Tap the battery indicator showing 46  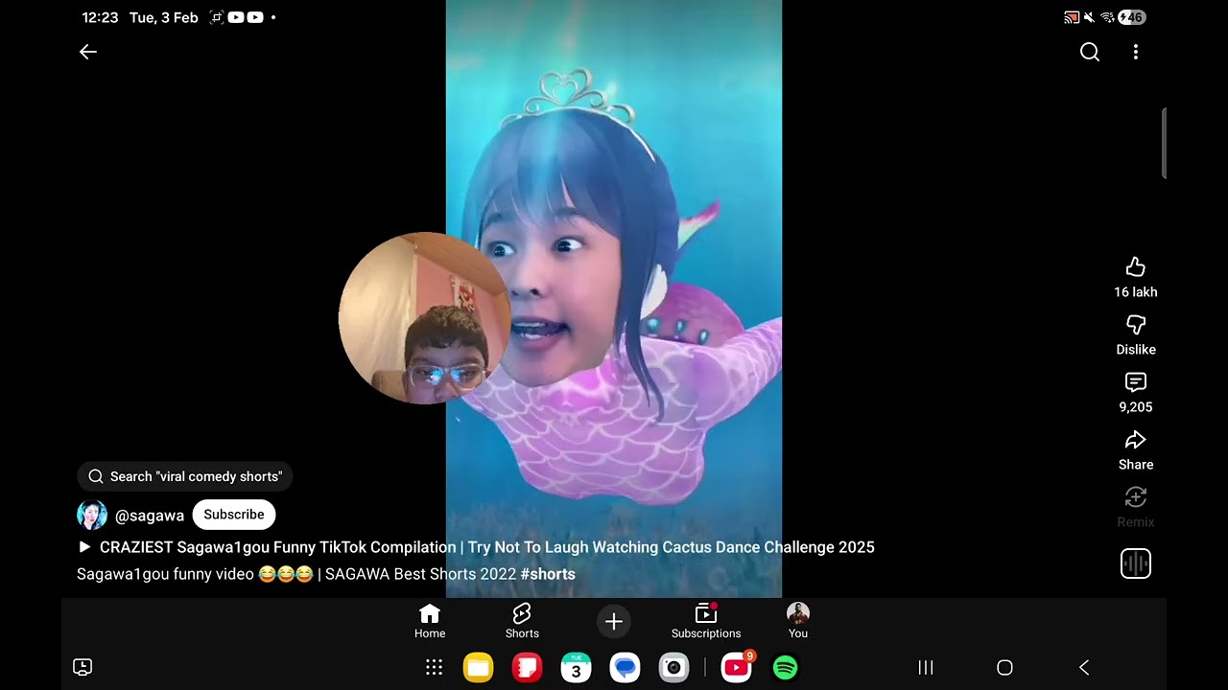tap(1132, 17)
